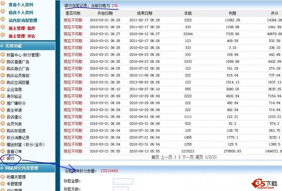Open page 2 in pagination
The height and width of the screenshot is (191, 282).
pos(179,157)
